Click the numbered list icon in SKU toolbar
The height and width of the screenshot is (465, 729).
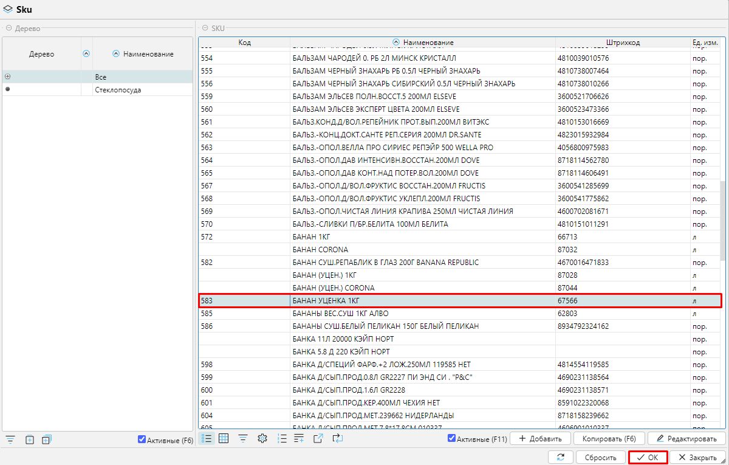point(281,438)
